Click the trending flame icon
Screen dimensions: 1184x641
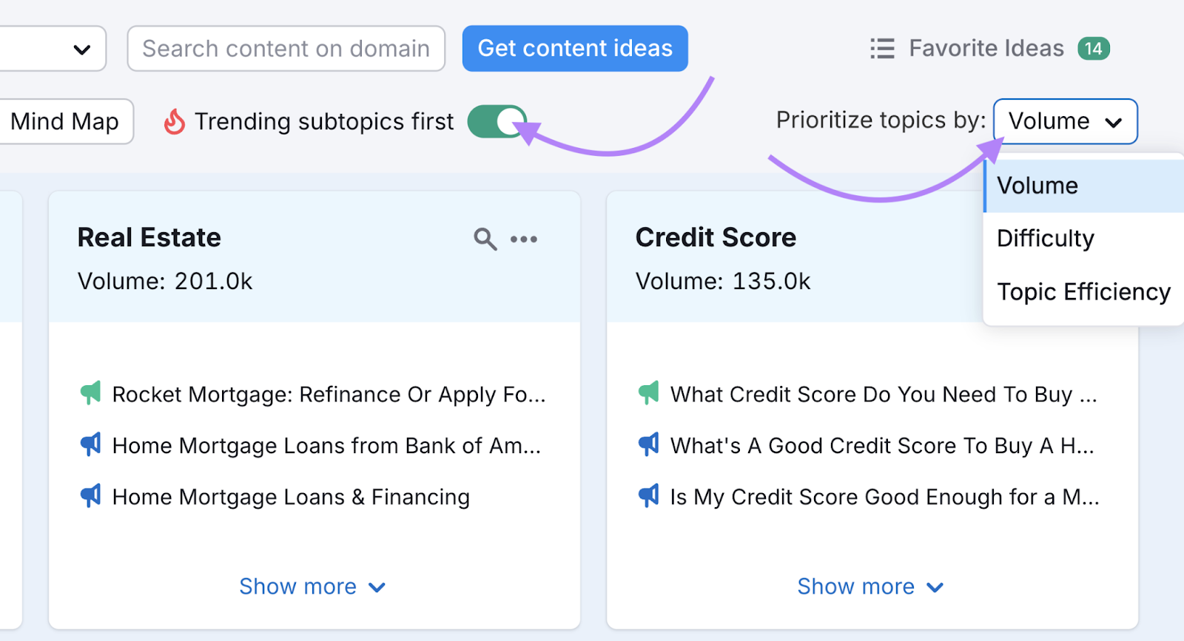(x=175, y=121)
